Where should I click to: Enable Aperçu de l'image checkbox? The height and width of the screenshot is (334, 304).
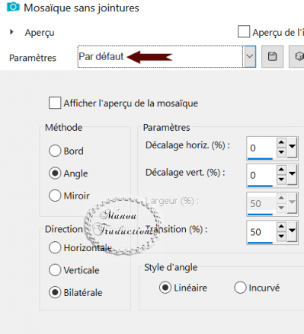(244, 32)
